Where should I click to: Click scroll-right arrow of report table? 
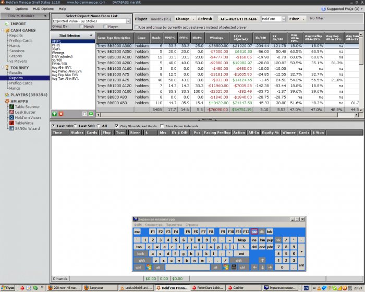[x=356, y=115]
